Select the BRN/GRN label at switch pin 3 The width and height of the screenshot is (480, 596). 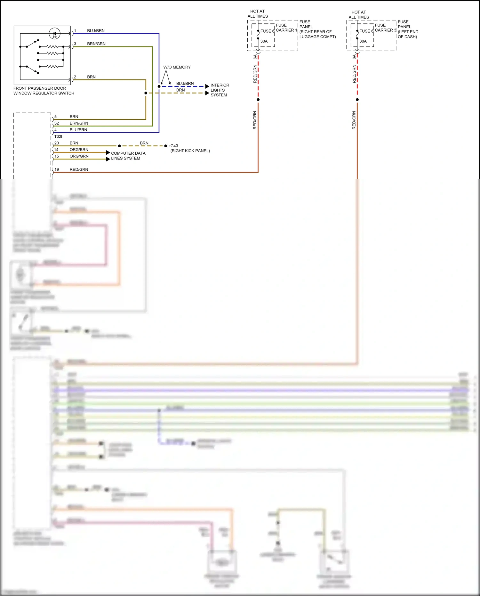coord(96,44)
